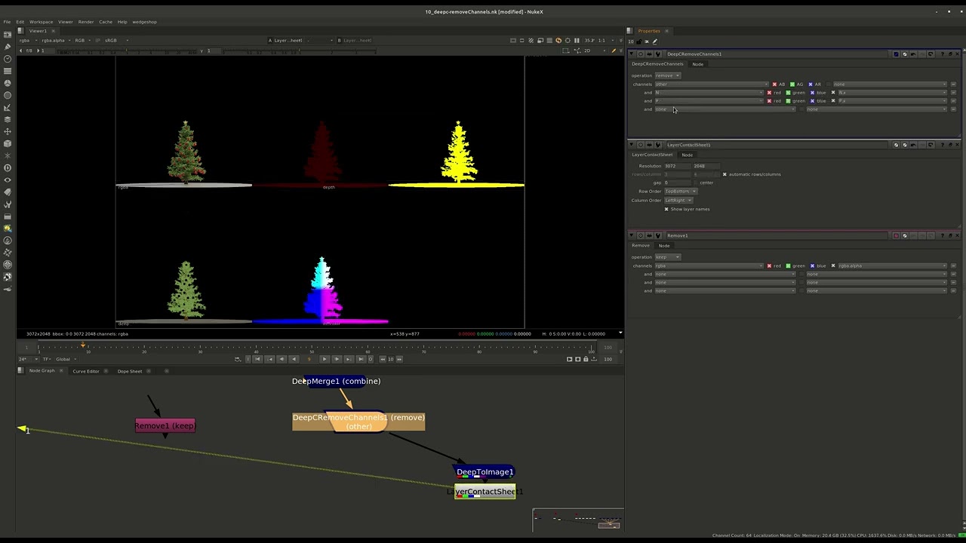Open DeepCRemoveChannels channels dropdown showing other
The image size is (966, 543).
click(x=711, y=84)
